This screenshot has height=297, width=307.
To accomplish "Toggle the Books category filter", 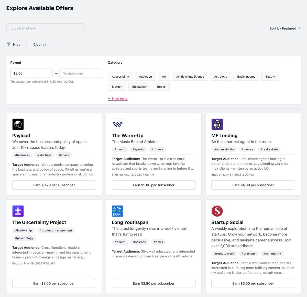I will tap(161, 87).
